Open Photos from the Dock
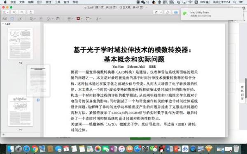Image resolution: width=247 pixels, height=154 pixels. 98,149
